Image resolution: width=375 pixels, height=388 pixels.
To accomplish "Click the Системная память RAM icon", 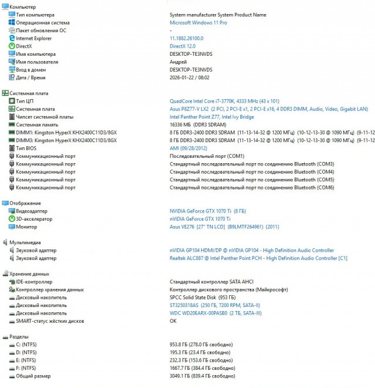I will (12, 124).
